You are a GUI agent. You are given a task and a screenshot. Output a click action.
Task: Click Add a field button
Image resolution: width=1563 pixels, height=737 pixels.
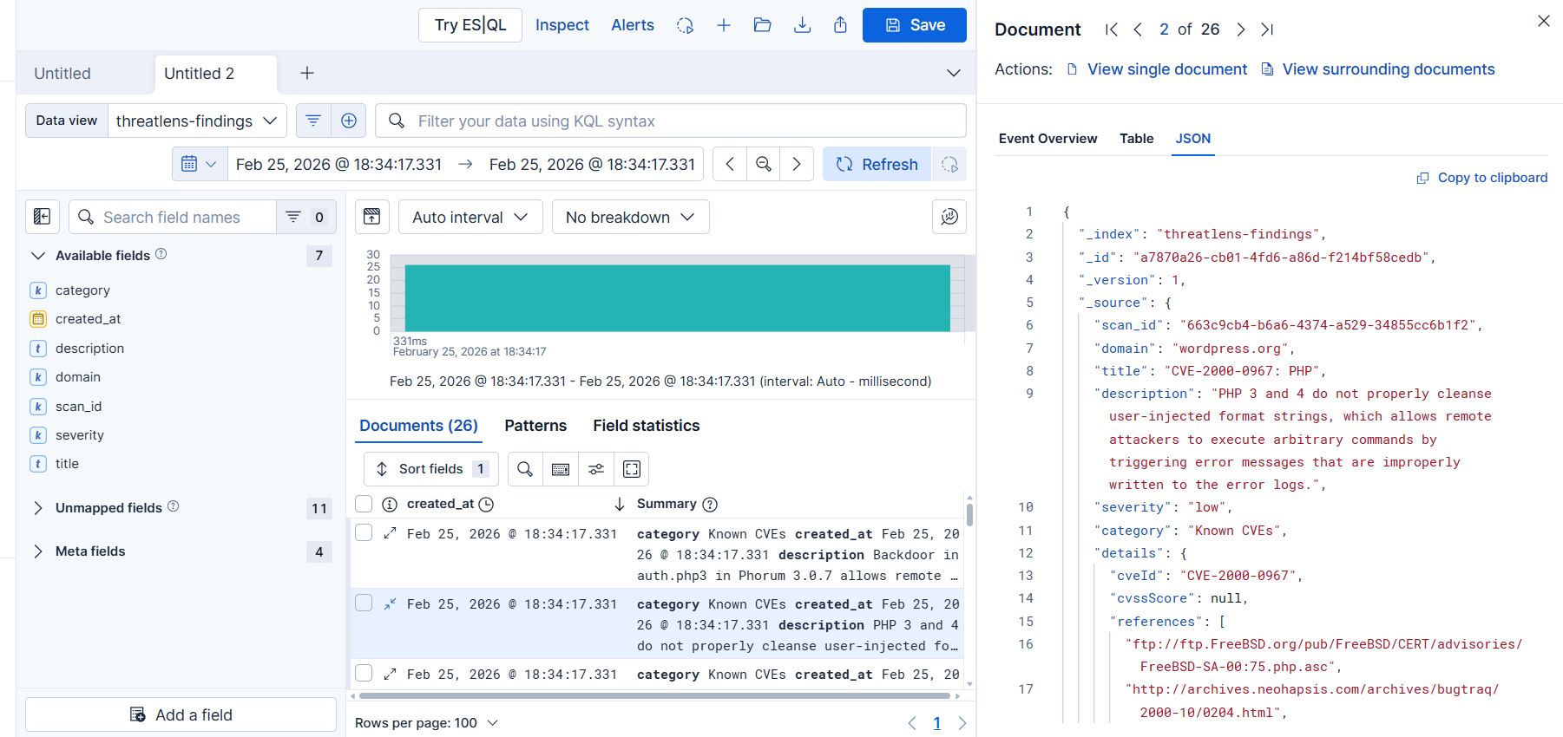coord(181,714)
